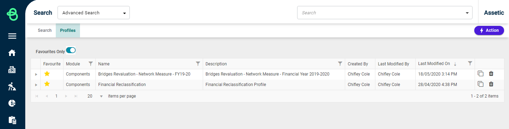Click the Assetic green logo

(x=12, y=14)
